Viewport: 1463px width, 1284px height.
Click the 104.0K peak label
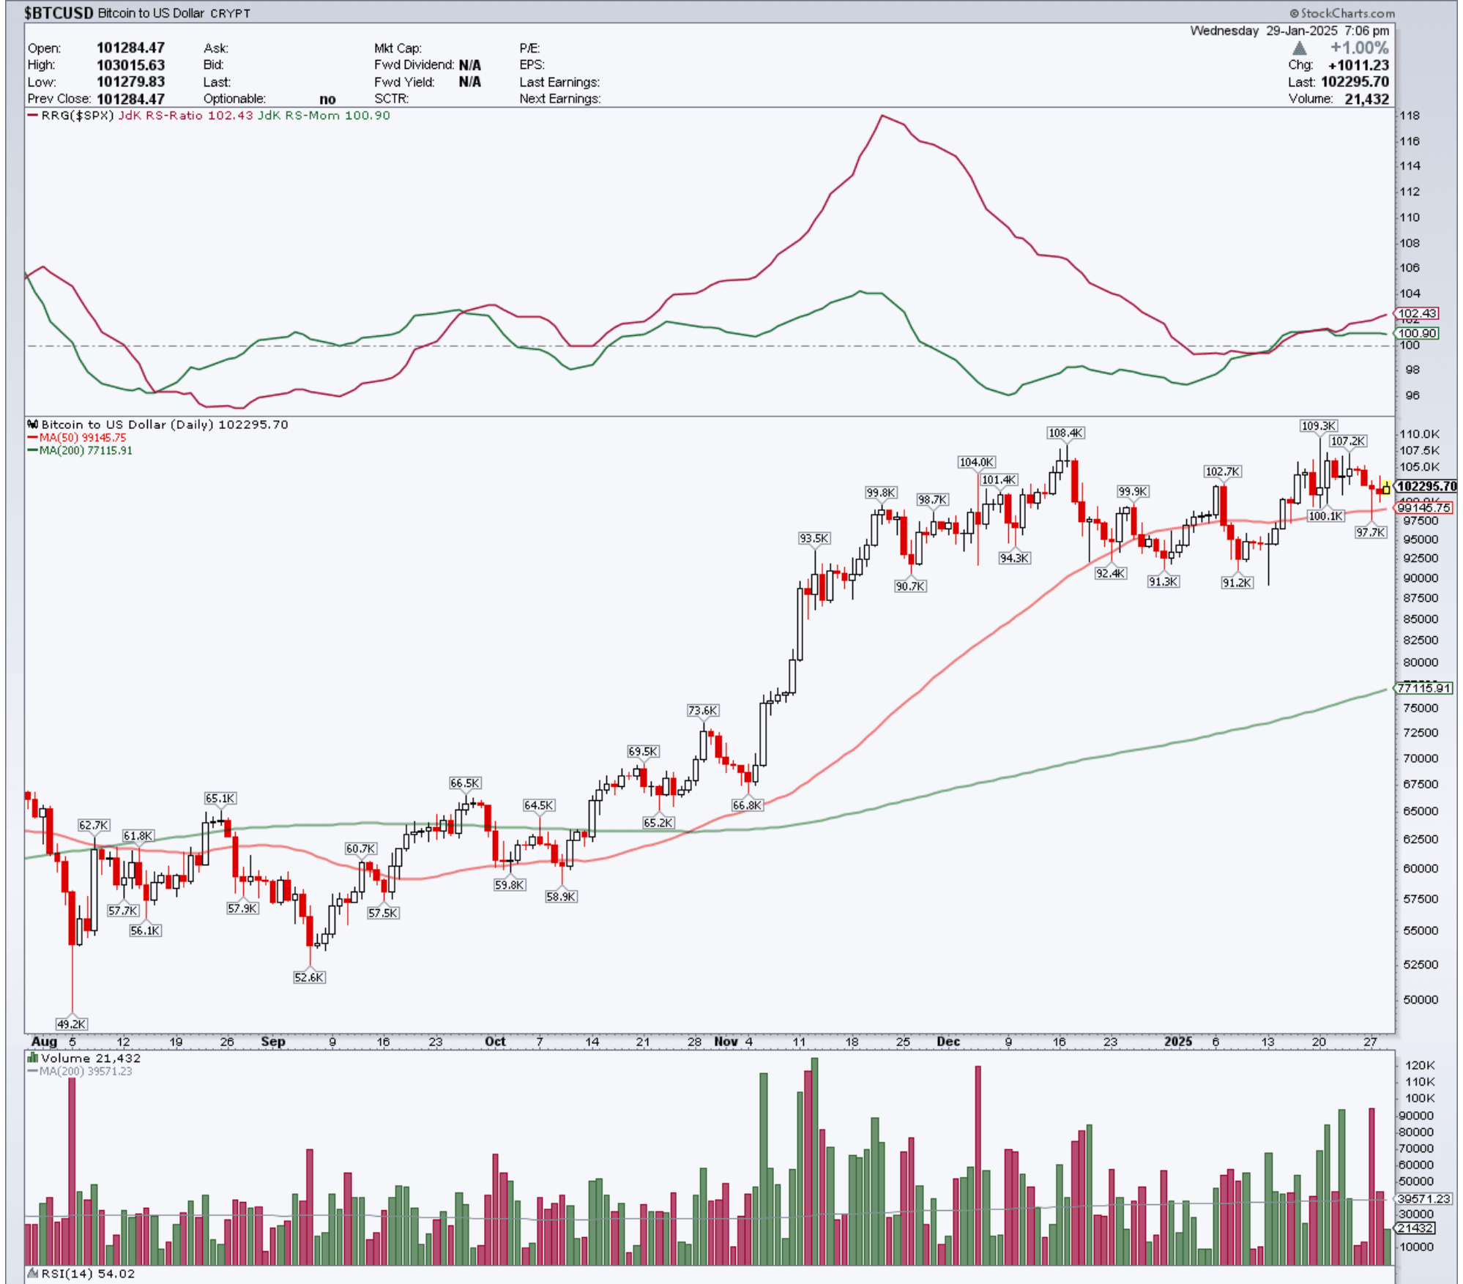pos(977,463)
